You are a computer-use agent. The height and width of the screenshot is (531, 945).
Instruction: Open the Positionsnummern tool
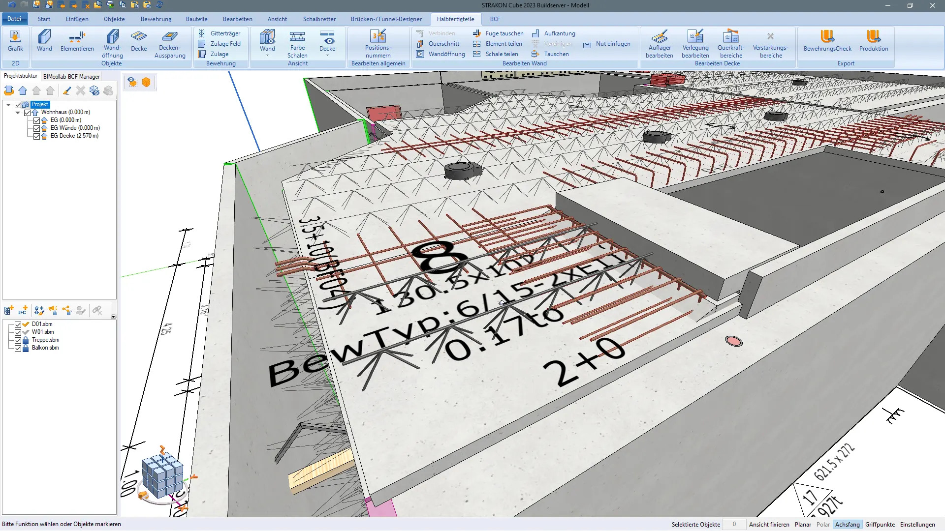378,37
